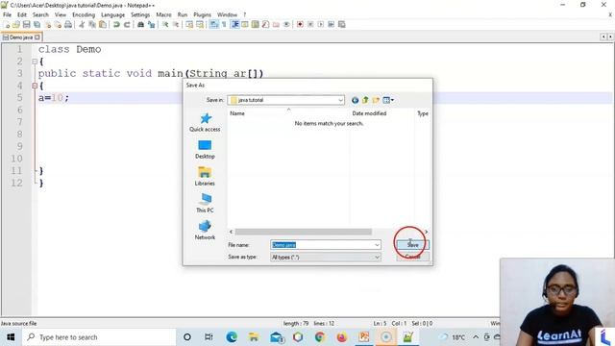Toggle Synchronize Vertical Scrolling
Viewport: 615px width, 346px height.
click(189, 24)
